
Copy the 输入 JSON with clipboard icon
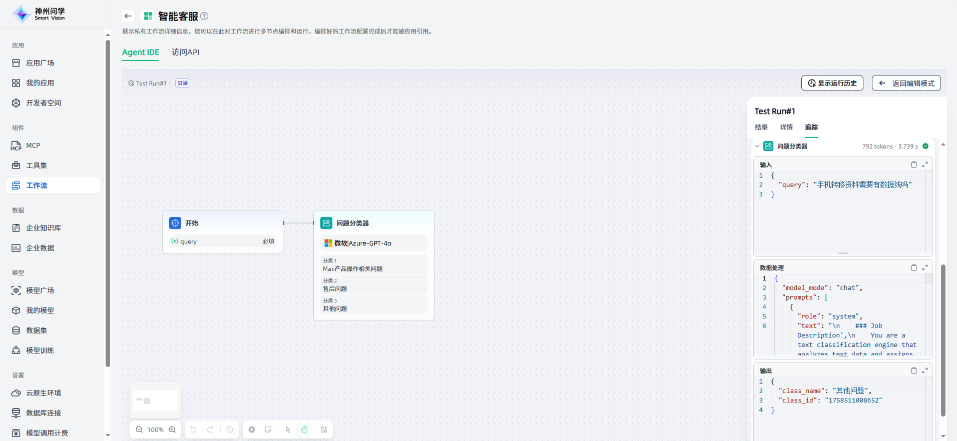click(x=913, y=164)
